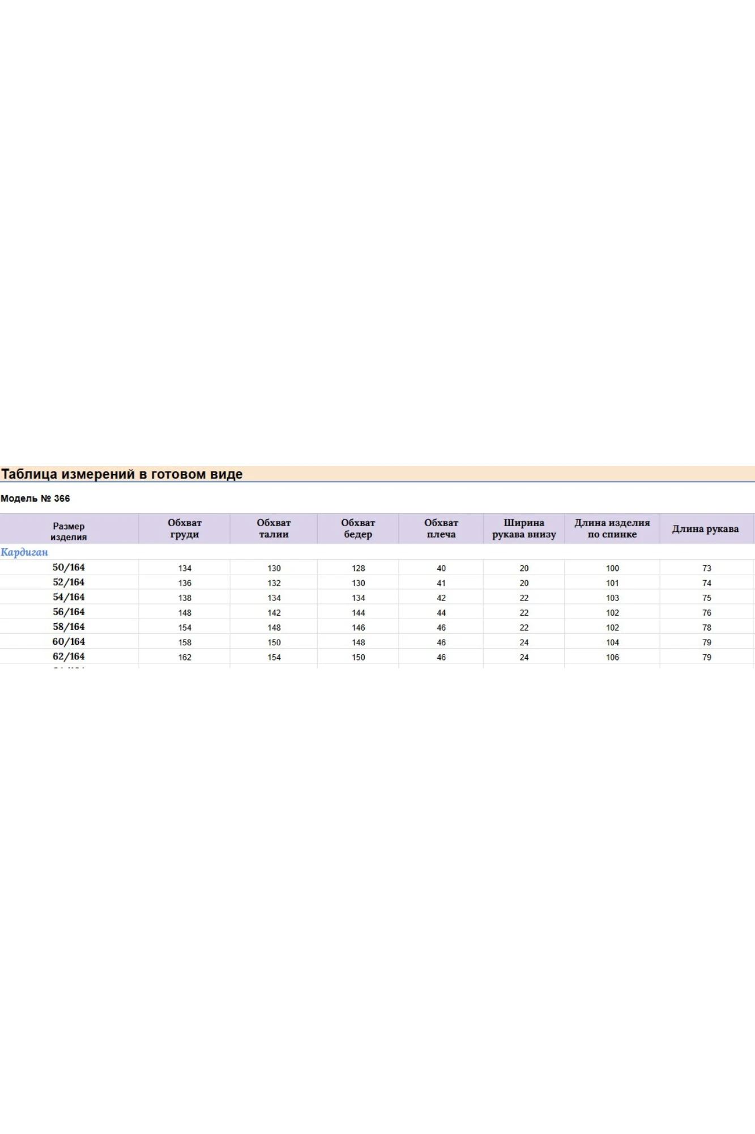This screenshot has height=1134, width=755.
Task: Click the 'Обхват талии' column header
Action: point(274,528)
